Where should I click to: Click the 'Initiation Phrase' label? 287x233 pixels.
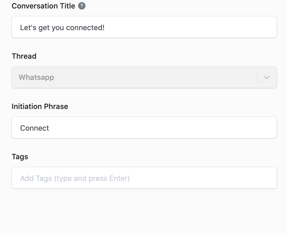(x=40, y=106)
